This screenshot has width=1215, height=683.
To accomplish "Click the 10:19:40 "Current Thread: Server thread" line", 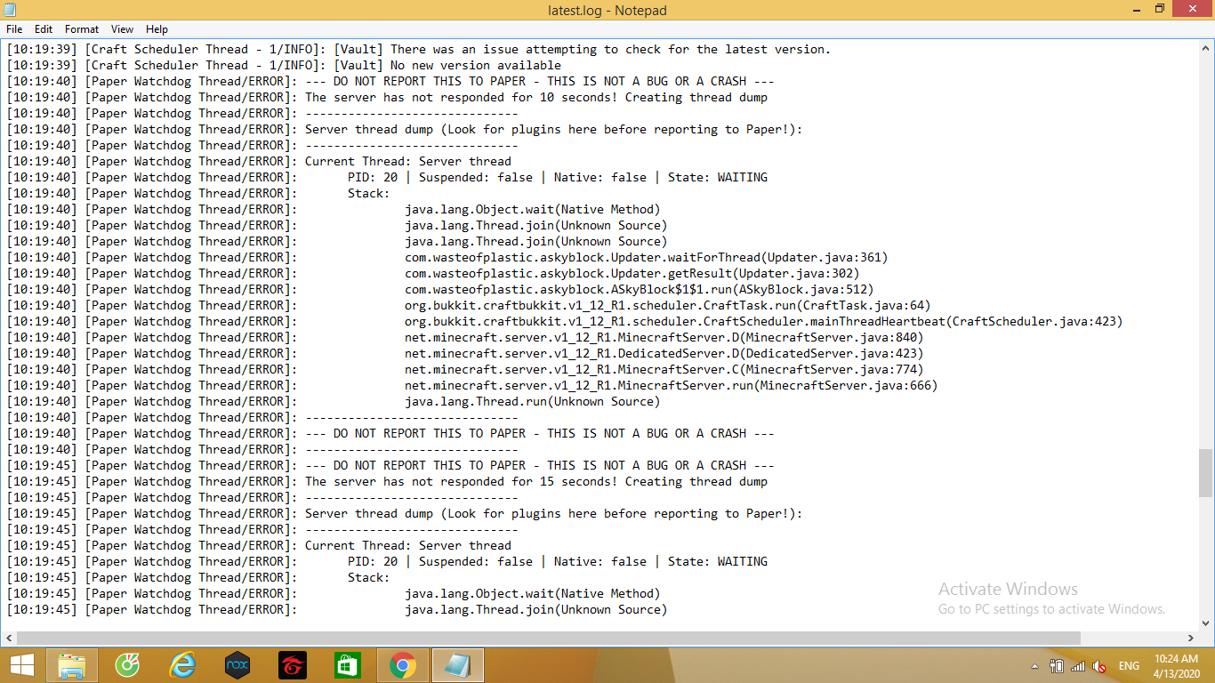I will (x=259, y=161).
